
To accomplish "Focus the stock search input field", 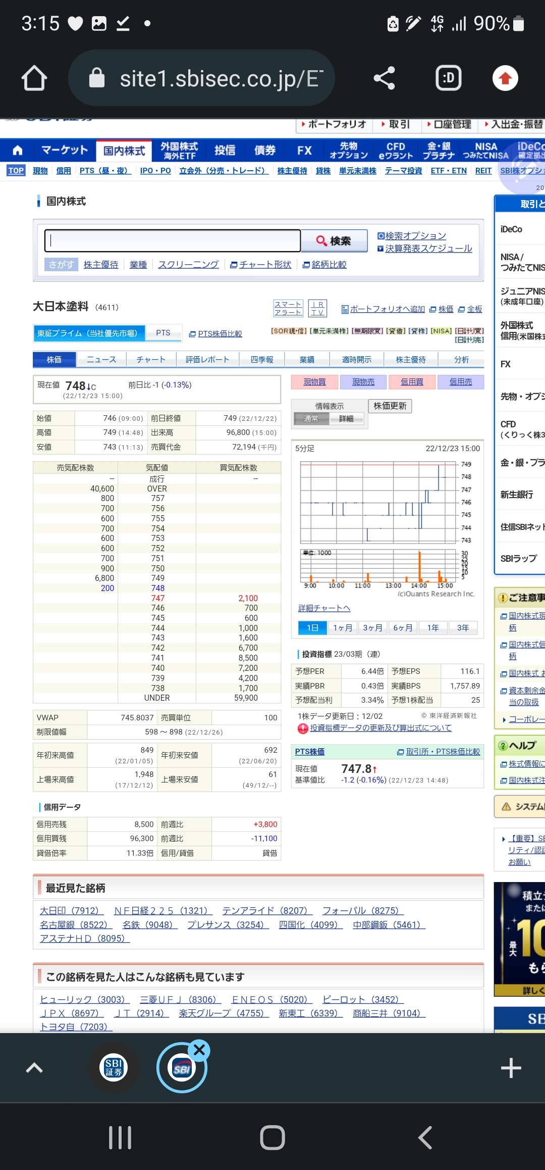I will pyautogui.click(x=173, y=240).
